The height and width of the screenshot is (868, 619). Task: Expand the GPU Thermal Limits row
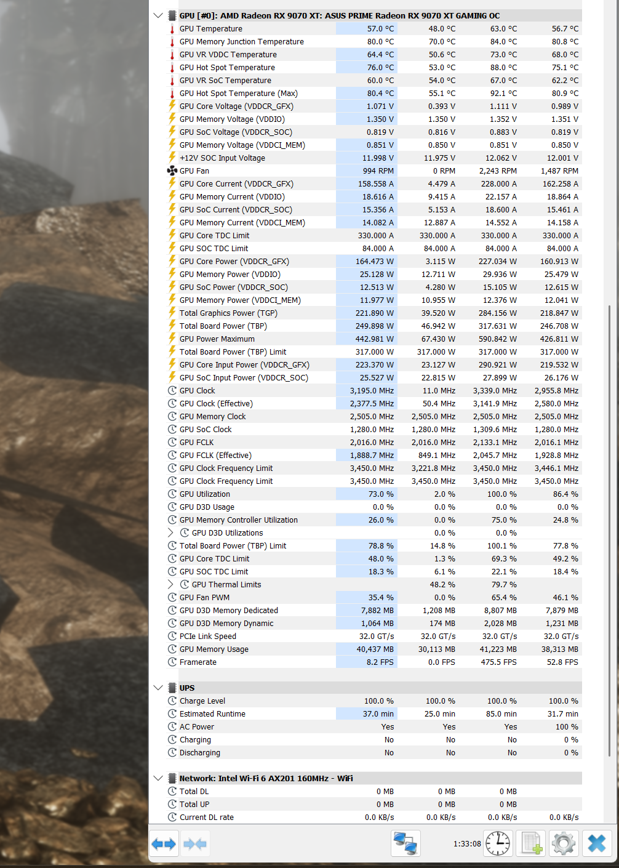171,584
